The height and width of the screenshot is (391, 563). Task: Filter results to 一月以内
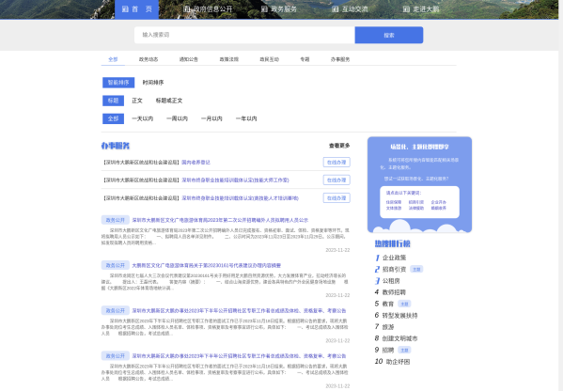[x=211, y=118]
